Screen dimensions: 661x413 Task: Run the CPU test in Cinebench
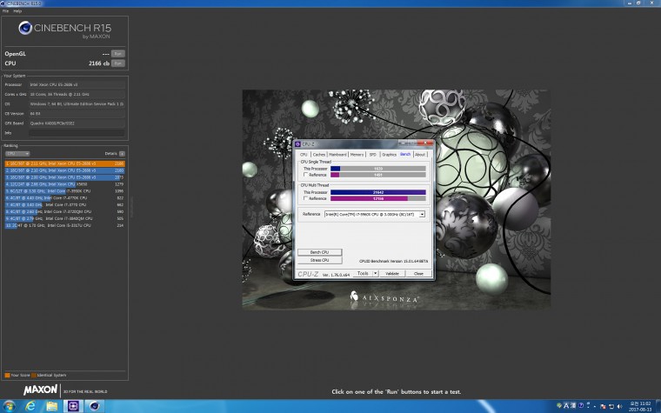point(117,63)
